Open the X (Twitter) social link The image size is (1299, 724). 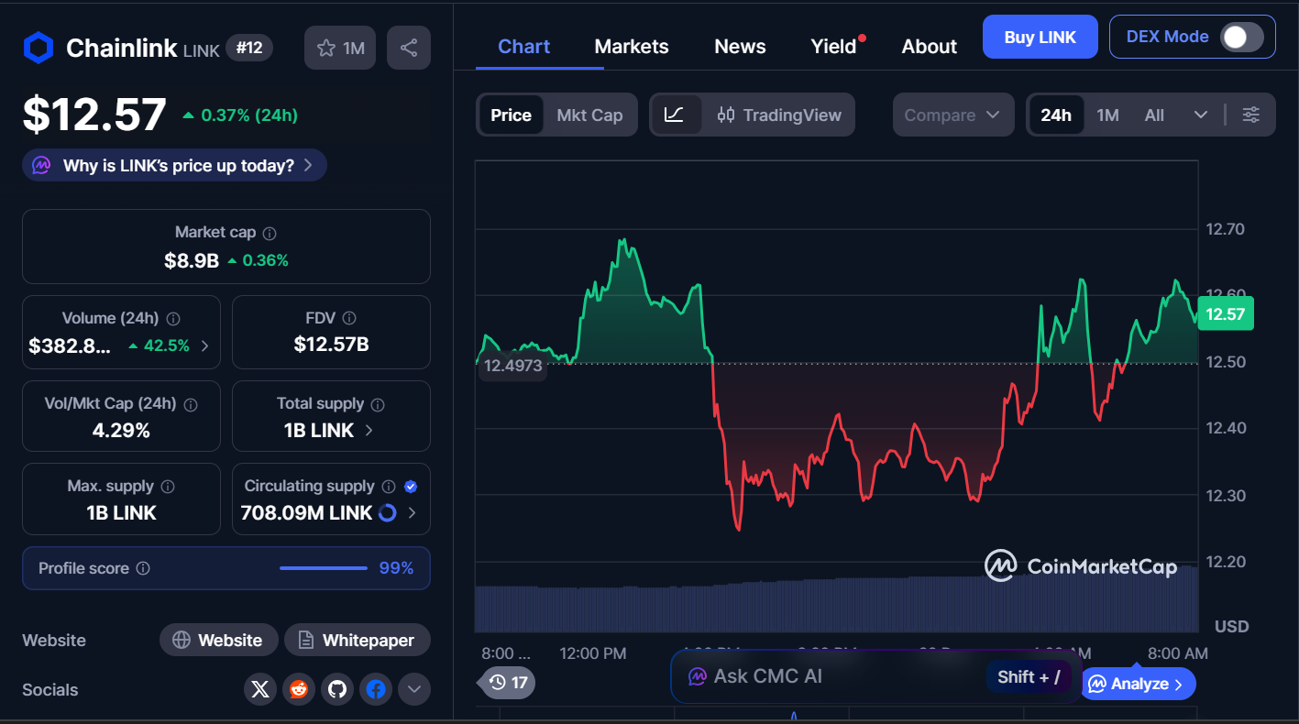coord(260,689)
